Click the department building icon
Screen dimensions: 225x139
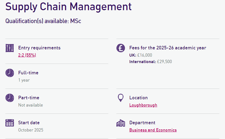click(121, 123)
